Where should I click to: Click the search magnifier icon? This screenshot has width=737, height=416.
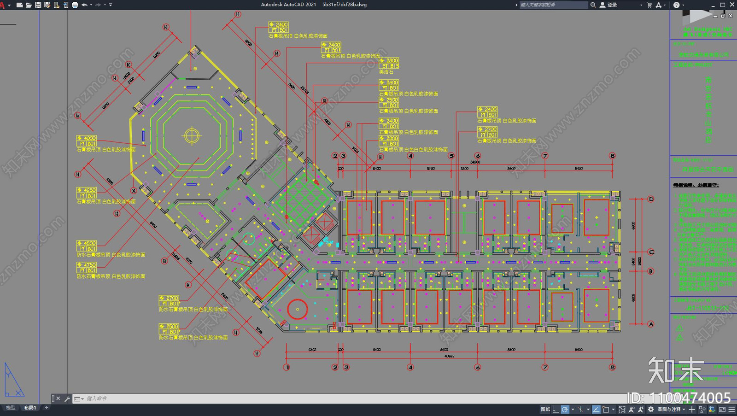(593, 5)
